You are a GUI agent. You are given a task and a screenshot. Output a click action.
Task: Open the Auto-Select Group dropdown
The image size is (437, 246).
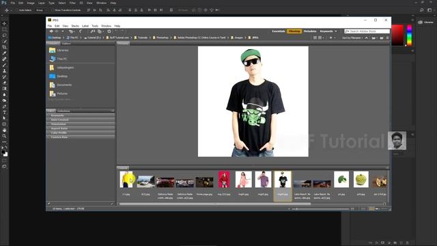tap(41, 10)
